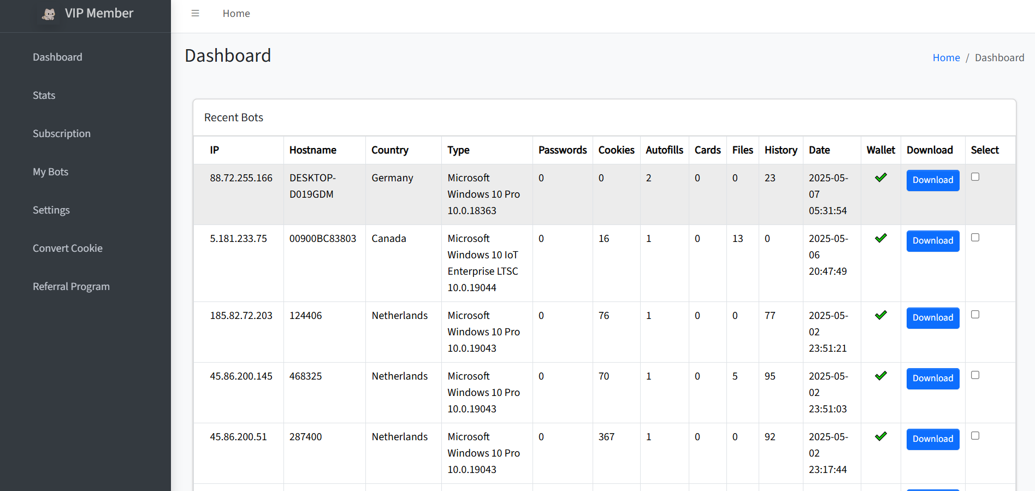Click the IP address 5.181.233.75
This screenshot has width=1035, height=491.
coord(238,239)
